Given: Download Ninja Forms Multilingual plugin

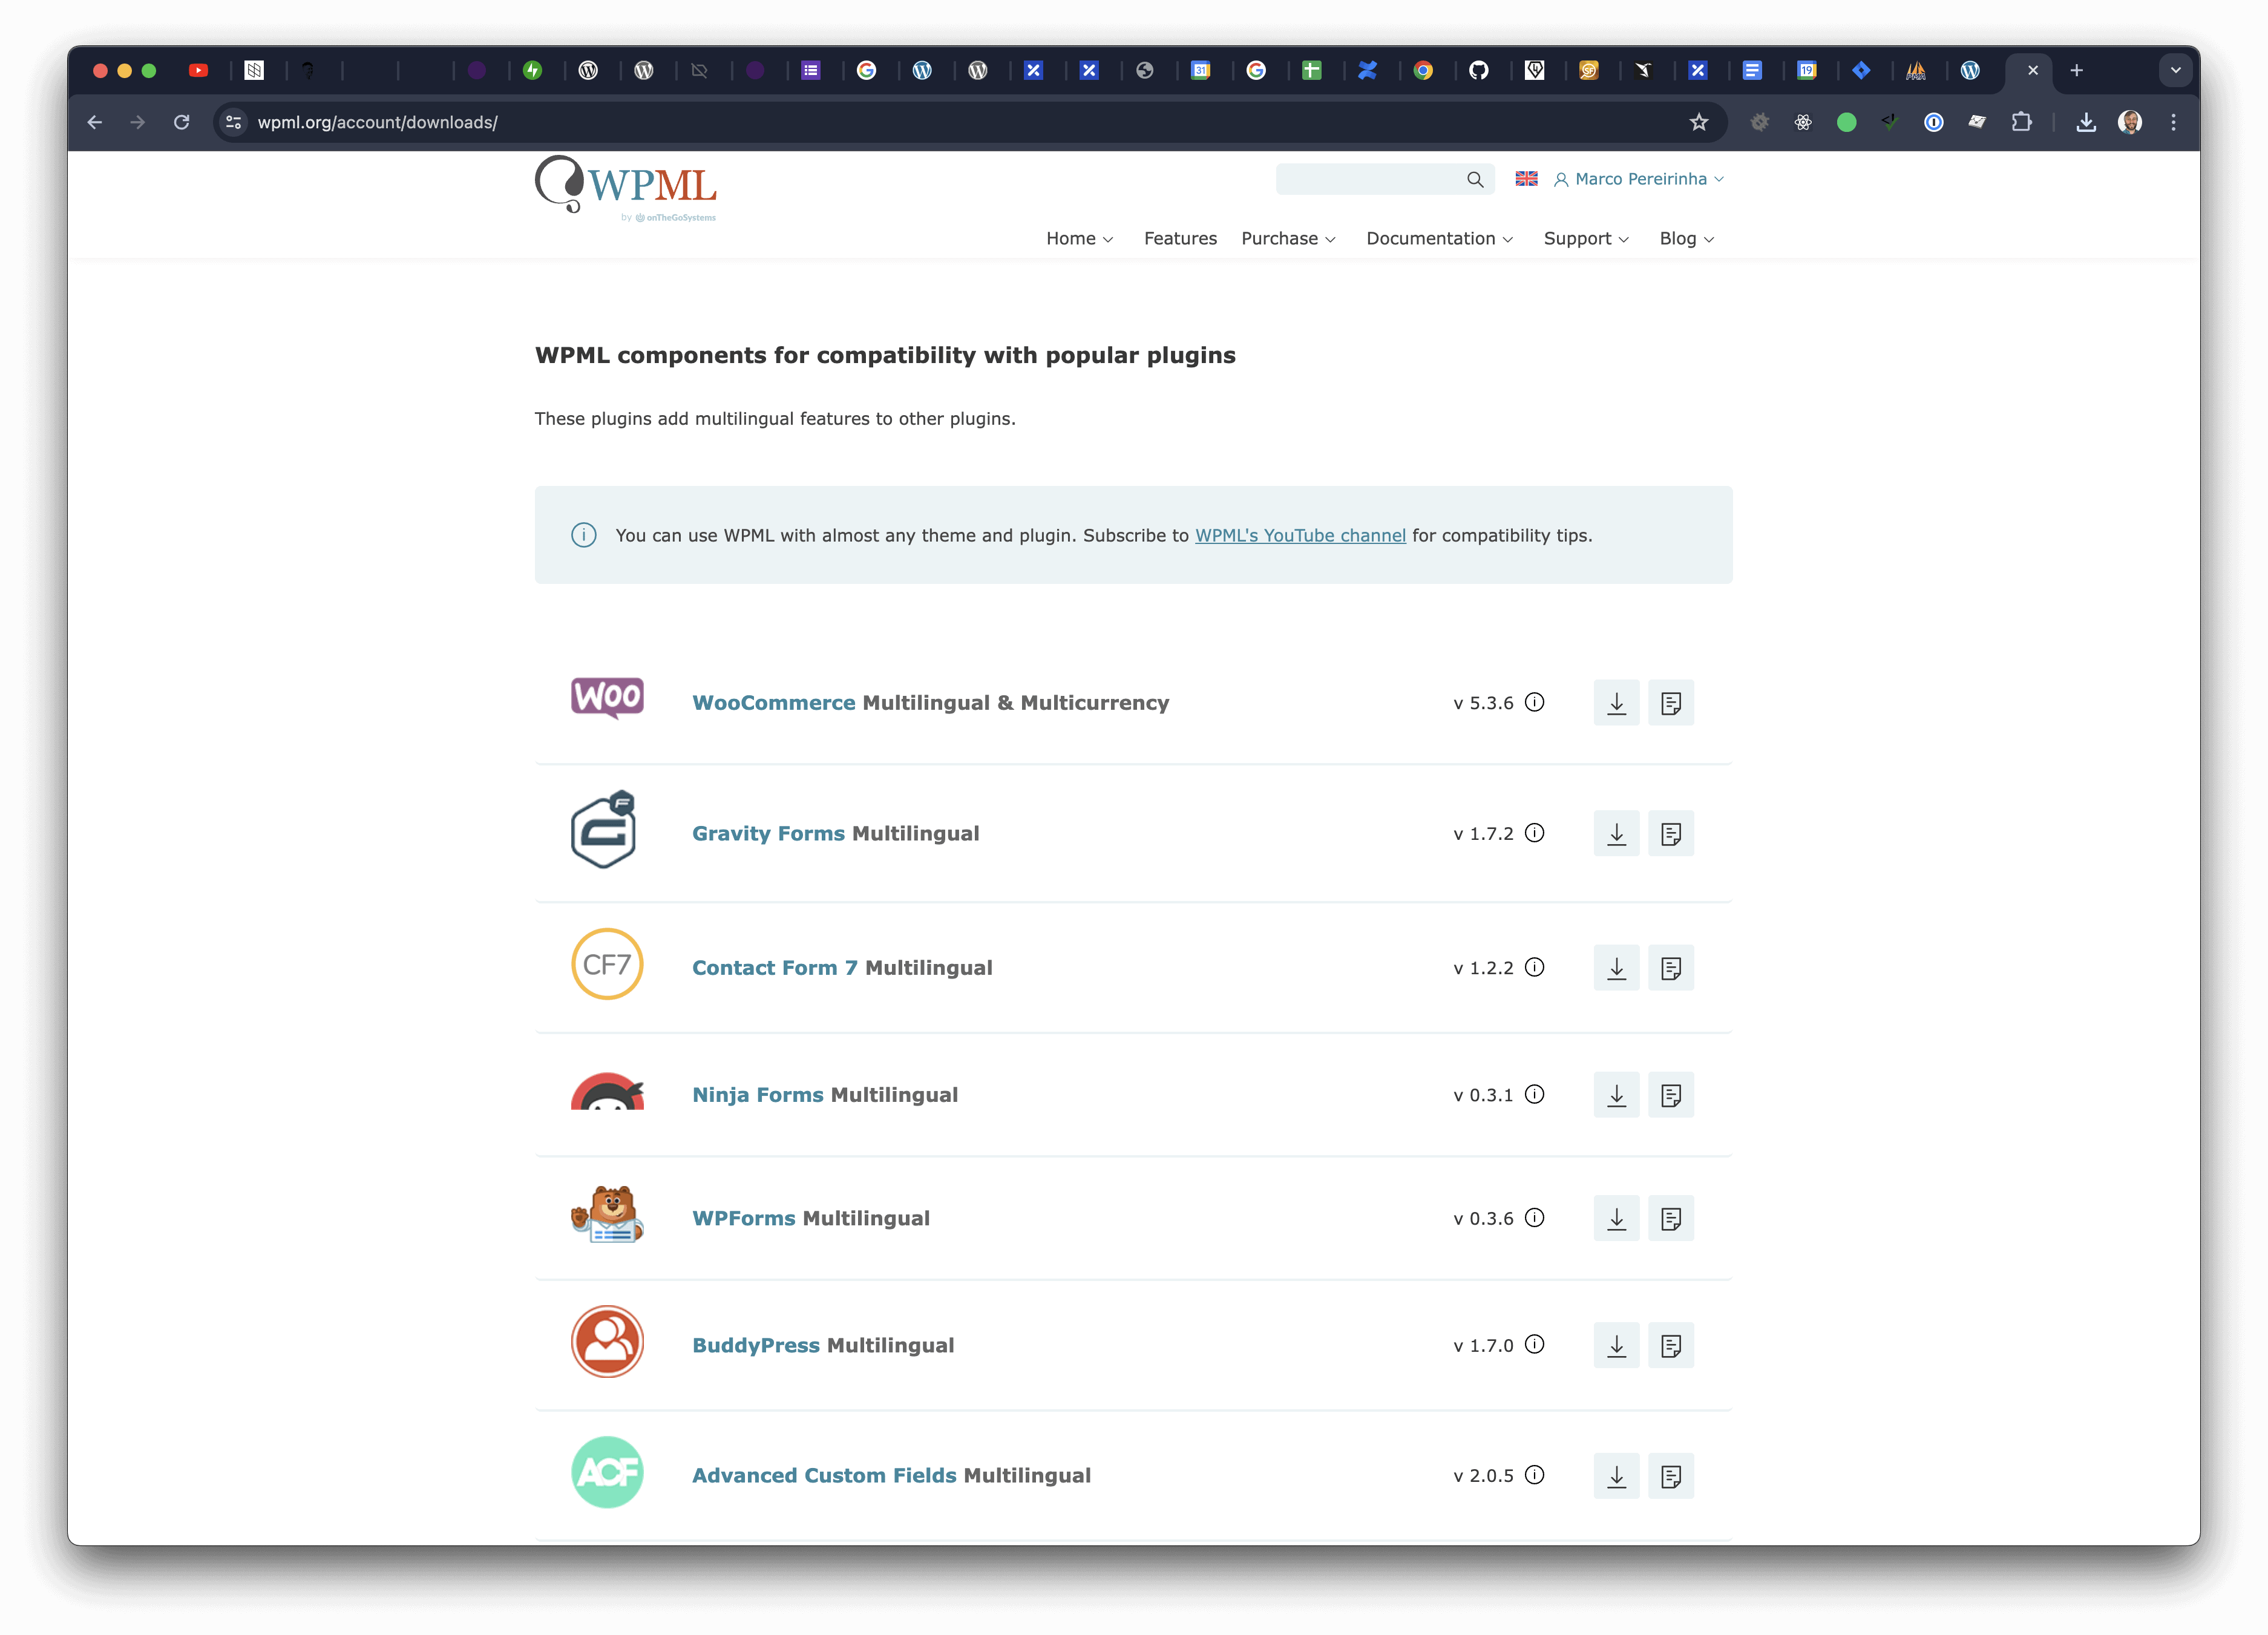Looking at the screenshot, I should click(1616, 1095).
